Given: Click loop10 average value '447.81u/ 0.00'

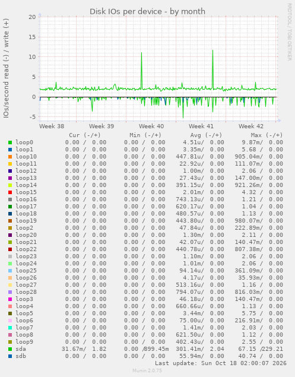Looking at the screenshot, I should (200, 157).
